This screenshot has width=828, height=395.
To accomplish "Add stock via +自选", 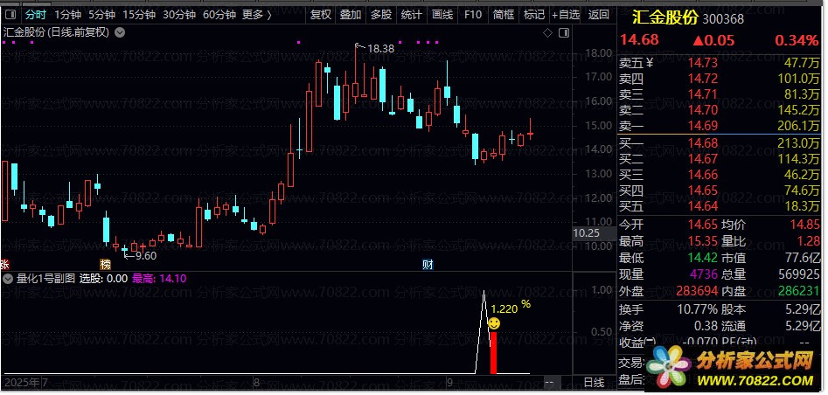I will click(566, 15).
